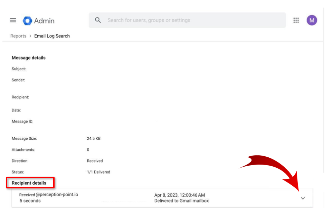Click the Attachments: label
This screenshot has height=216, width=333.
tap(23, 150)
